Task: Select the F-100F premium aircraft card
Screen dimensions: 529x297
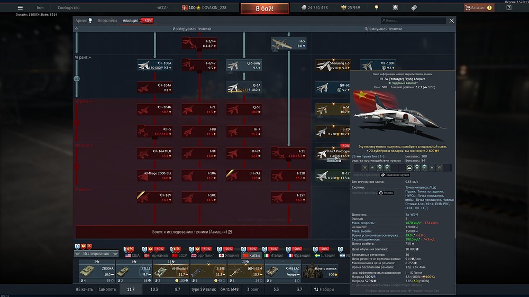Action: point(378,66)
